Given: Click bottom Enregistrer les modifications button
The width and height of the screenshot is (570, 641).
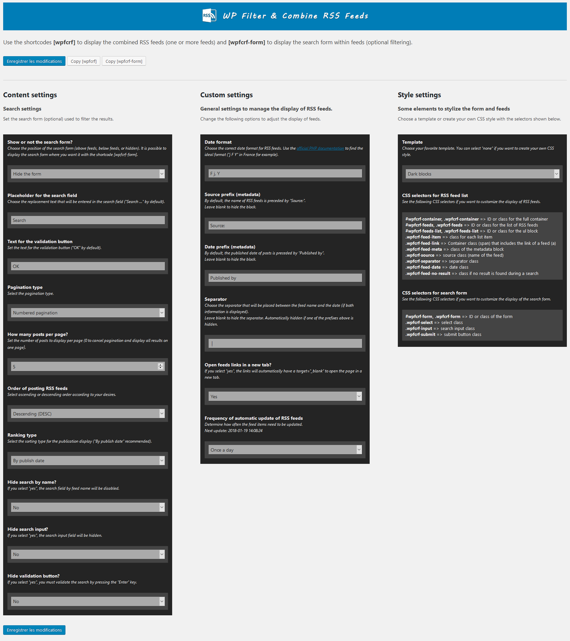Looking at the screenshot, I should point(34,630).
